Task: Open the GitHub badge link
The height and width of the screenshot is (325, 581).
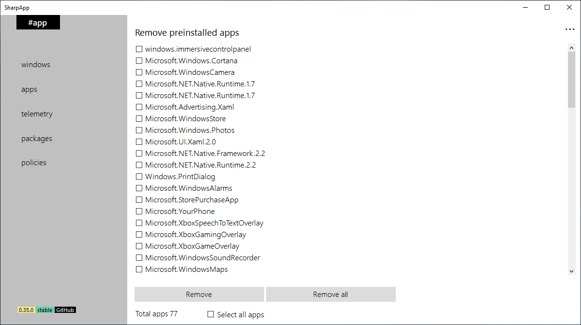Action: (x=65, y=310)
